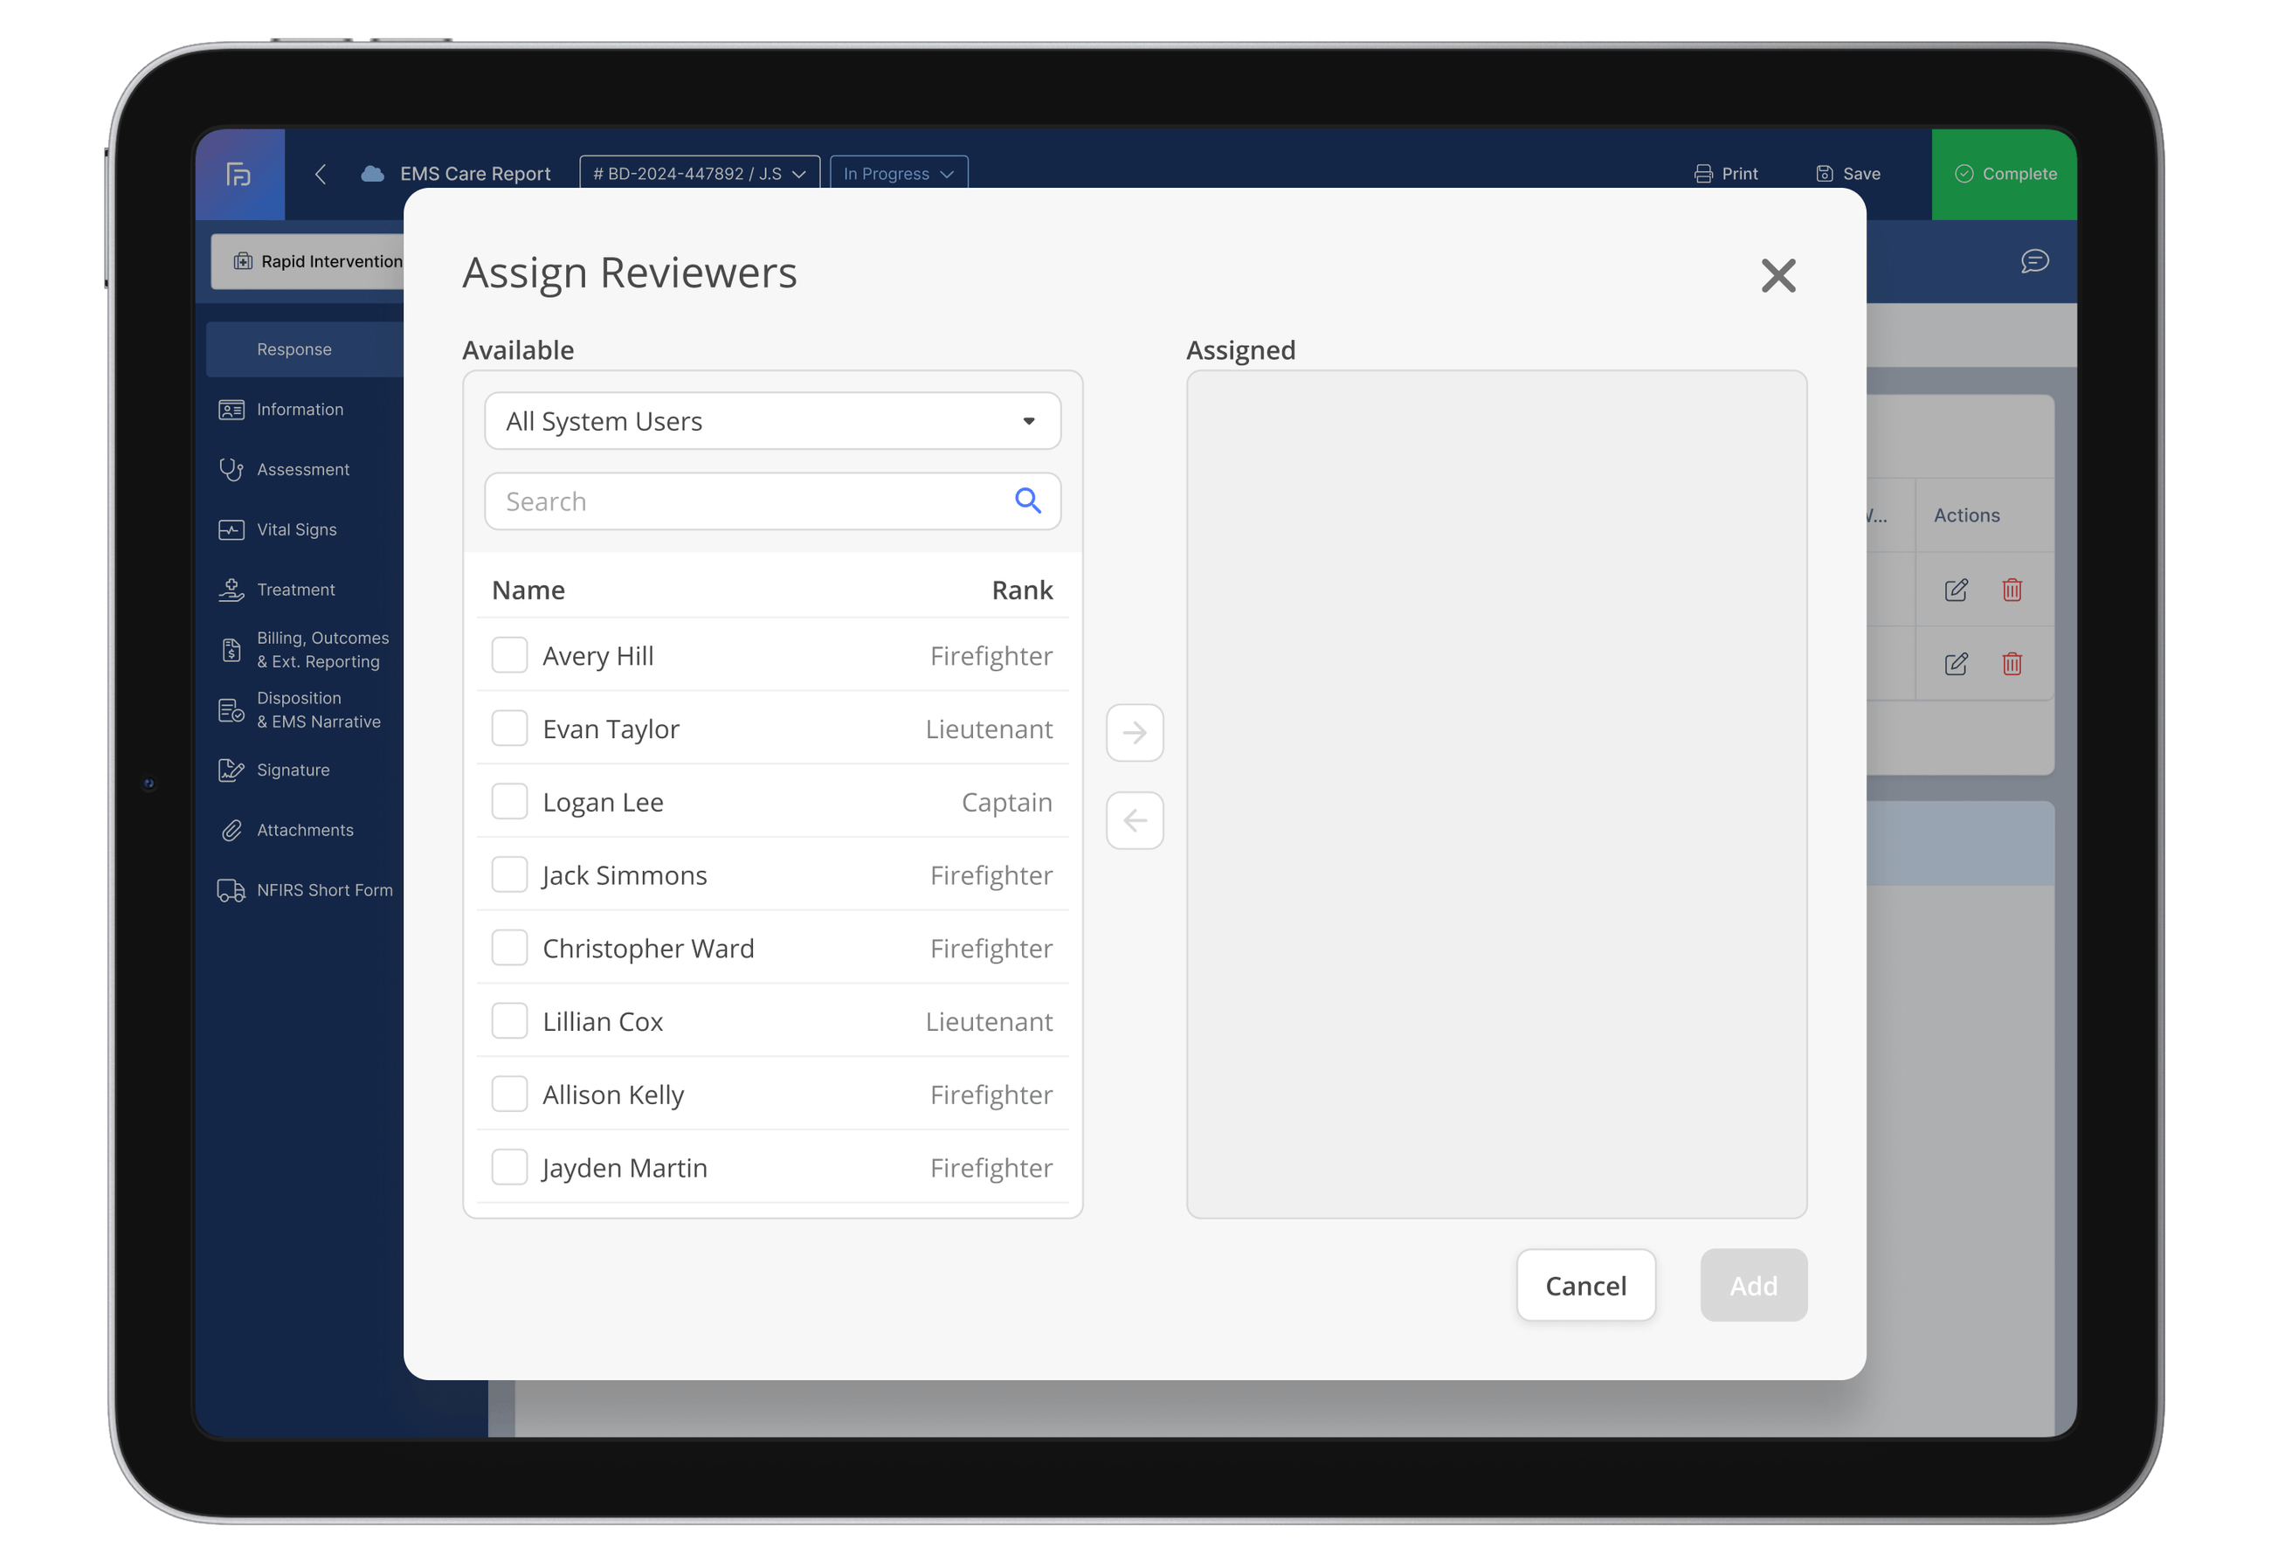Switch to the Response tab in sidebar

[293, 349]
